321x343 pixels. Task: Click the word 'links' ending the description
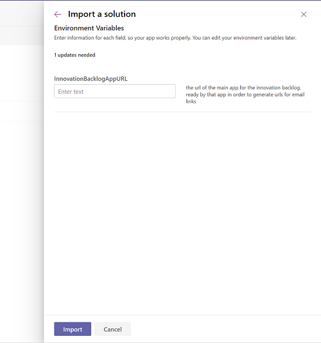(191, 101)
